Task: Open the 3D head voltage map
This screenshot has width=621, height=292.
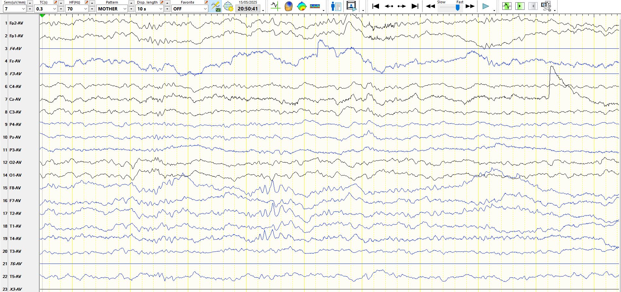Action: 288,6
